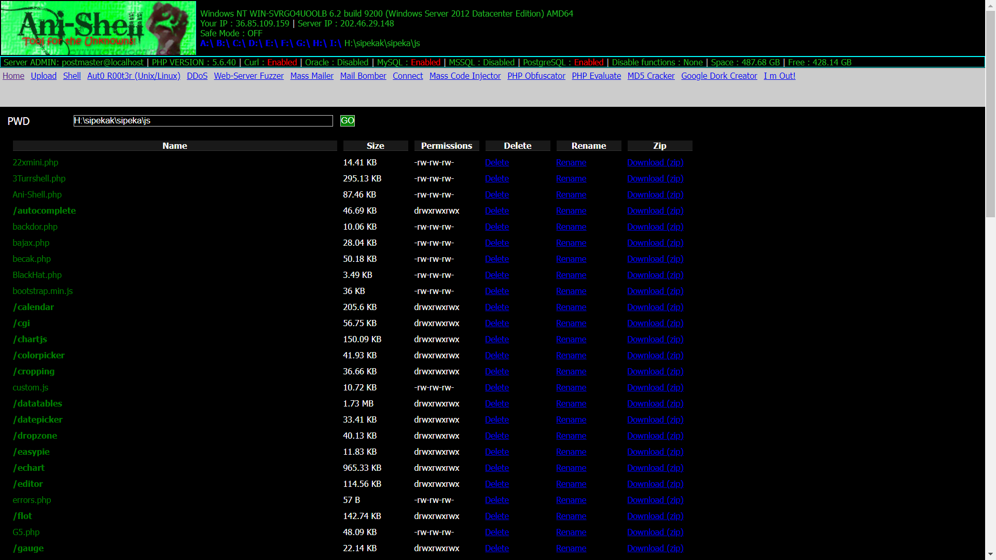Viewport: 996px width, 560px height.
Task: Open the /flot folder
Action: [x=22, y=516]
